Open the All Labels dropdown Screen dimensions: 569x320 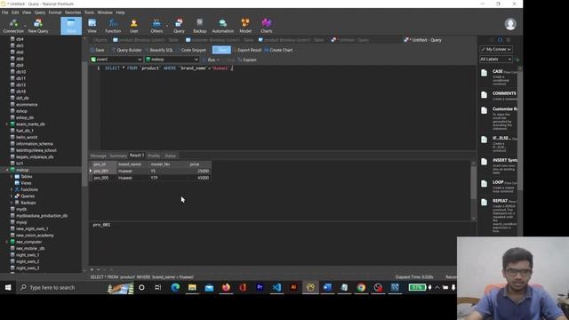coord(496,60)
